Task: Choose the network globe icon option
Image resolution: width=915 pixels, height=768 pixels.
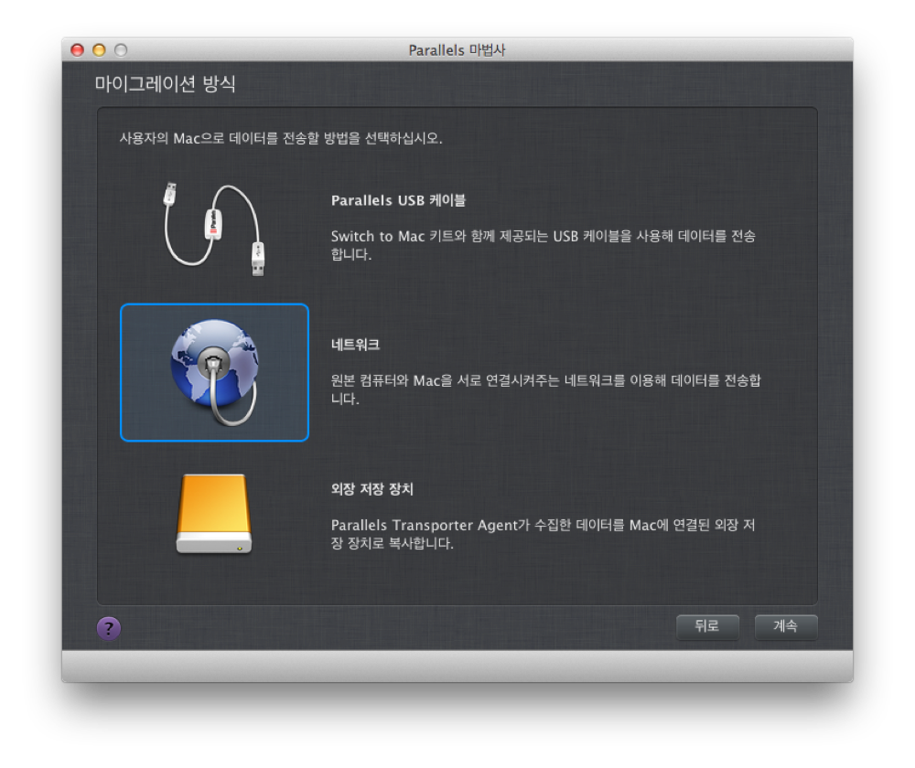Action: [214, 372]
